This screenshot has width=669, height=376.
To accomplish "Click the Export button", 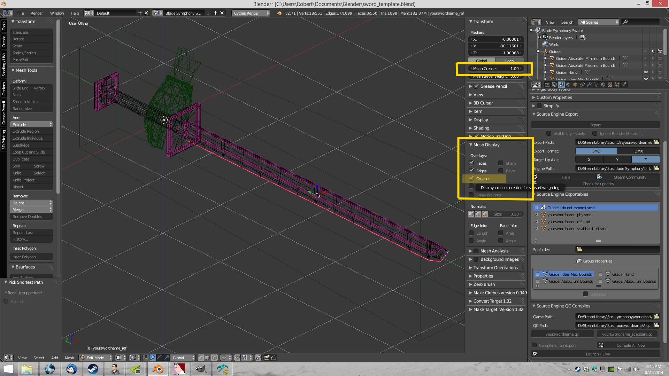I will click(x=595, y=125).
